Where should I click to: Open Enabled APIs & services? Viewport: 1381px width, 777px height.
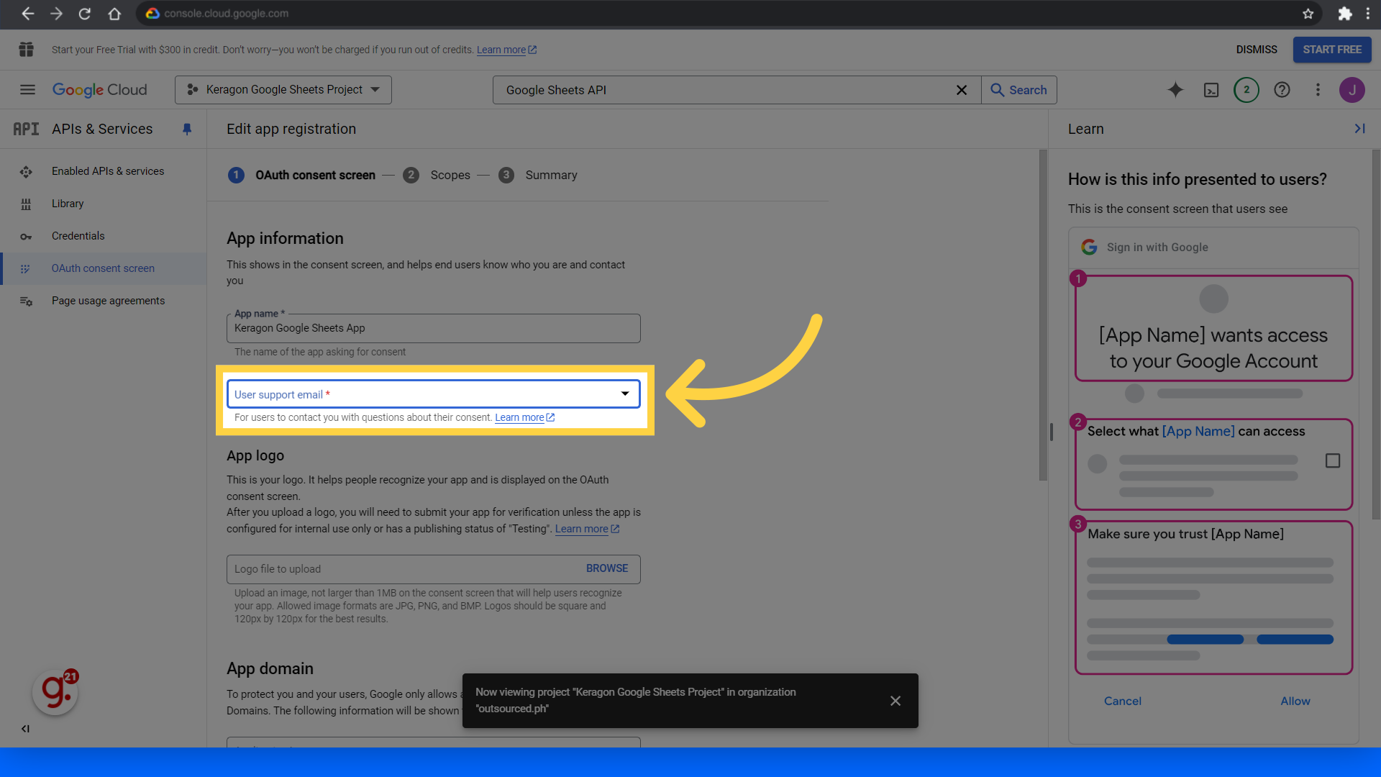104,171
